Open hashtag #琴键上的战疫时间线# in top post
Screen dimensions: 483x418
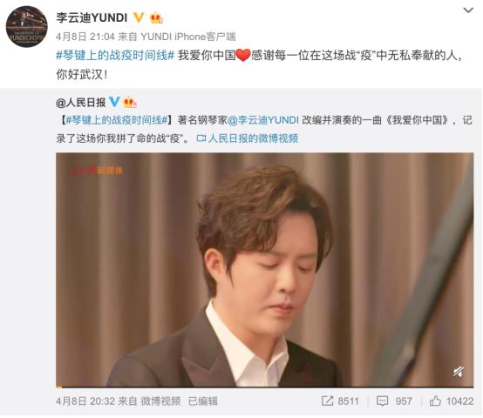pyautogui.click(x=115, y=56)
